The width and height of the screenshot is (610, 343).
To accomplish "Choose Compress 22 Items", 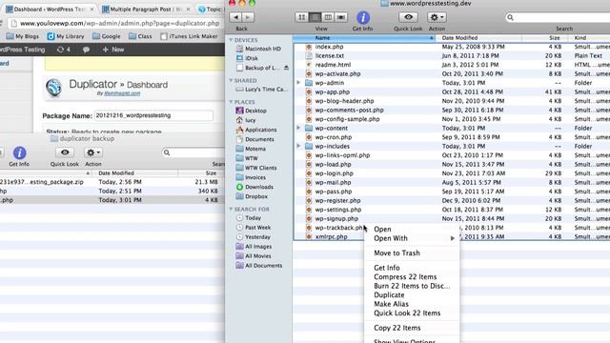I will [412, 277].
